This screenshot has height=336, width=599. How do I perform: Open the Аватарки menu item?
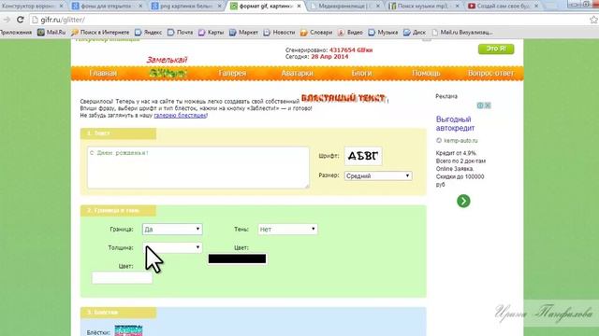tap(298, 73)
